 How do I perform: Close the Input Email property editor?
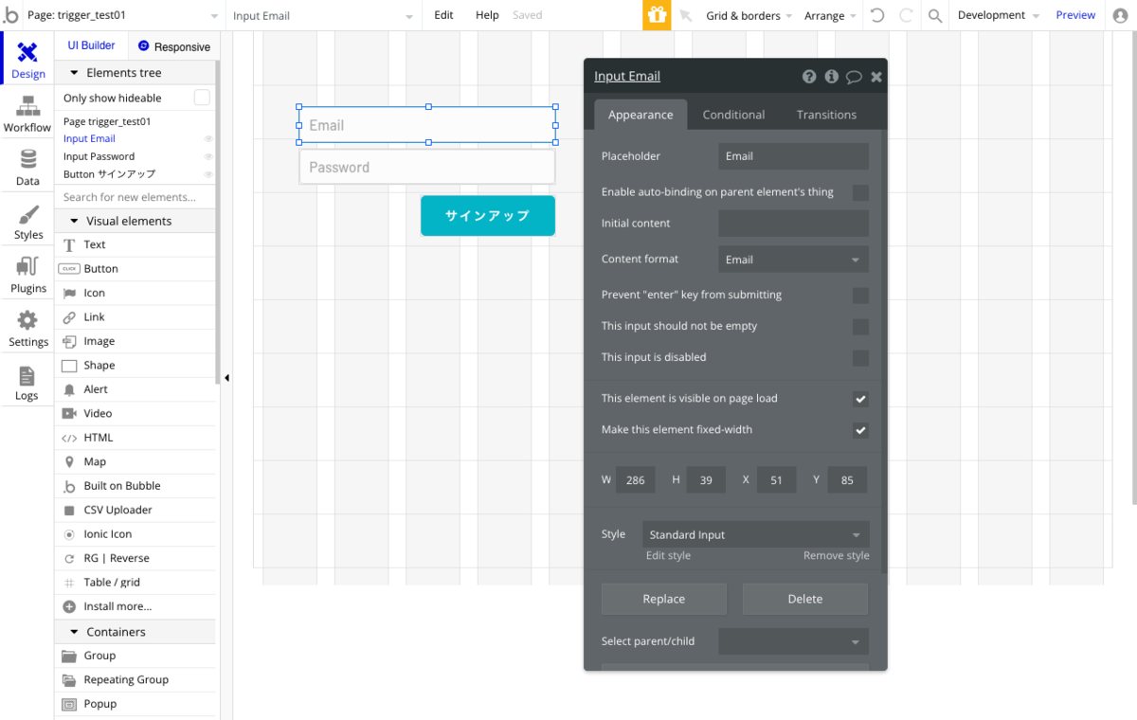click(x=876, y=77)
